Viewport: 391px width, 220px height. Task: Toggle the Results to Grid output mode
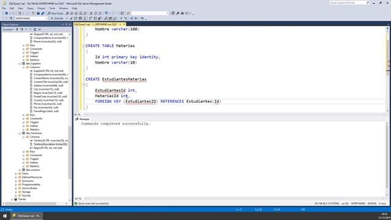(110, 18)
